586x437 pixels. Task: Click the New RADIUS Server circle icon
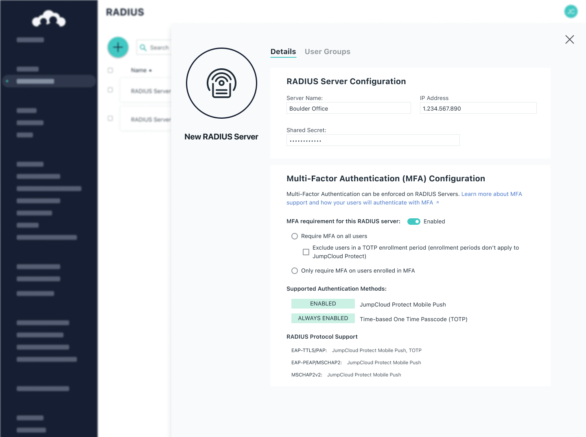pos(221,83)
